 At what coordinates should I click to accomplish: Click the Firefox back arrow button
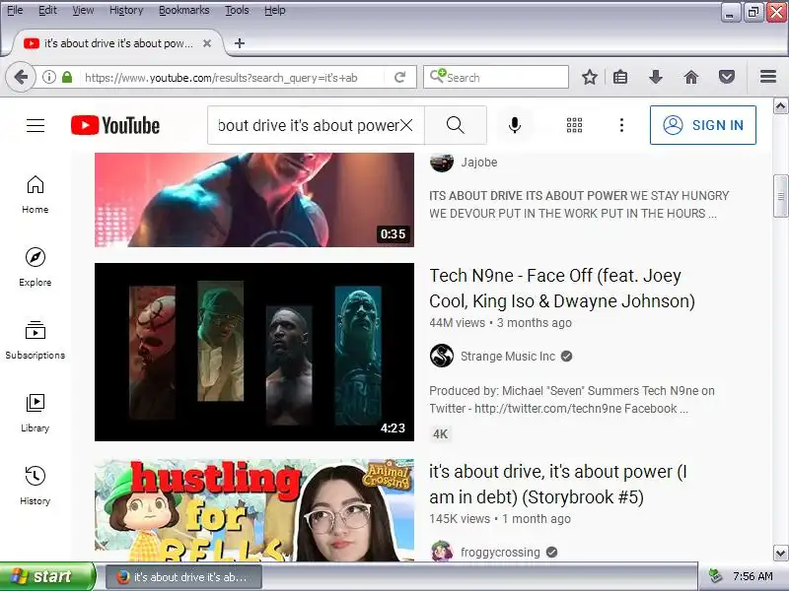point(21,78)
